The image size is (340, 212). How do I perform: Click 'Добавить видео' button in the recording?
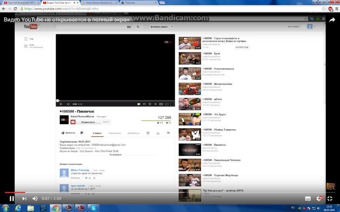click(x=159, y=27)
